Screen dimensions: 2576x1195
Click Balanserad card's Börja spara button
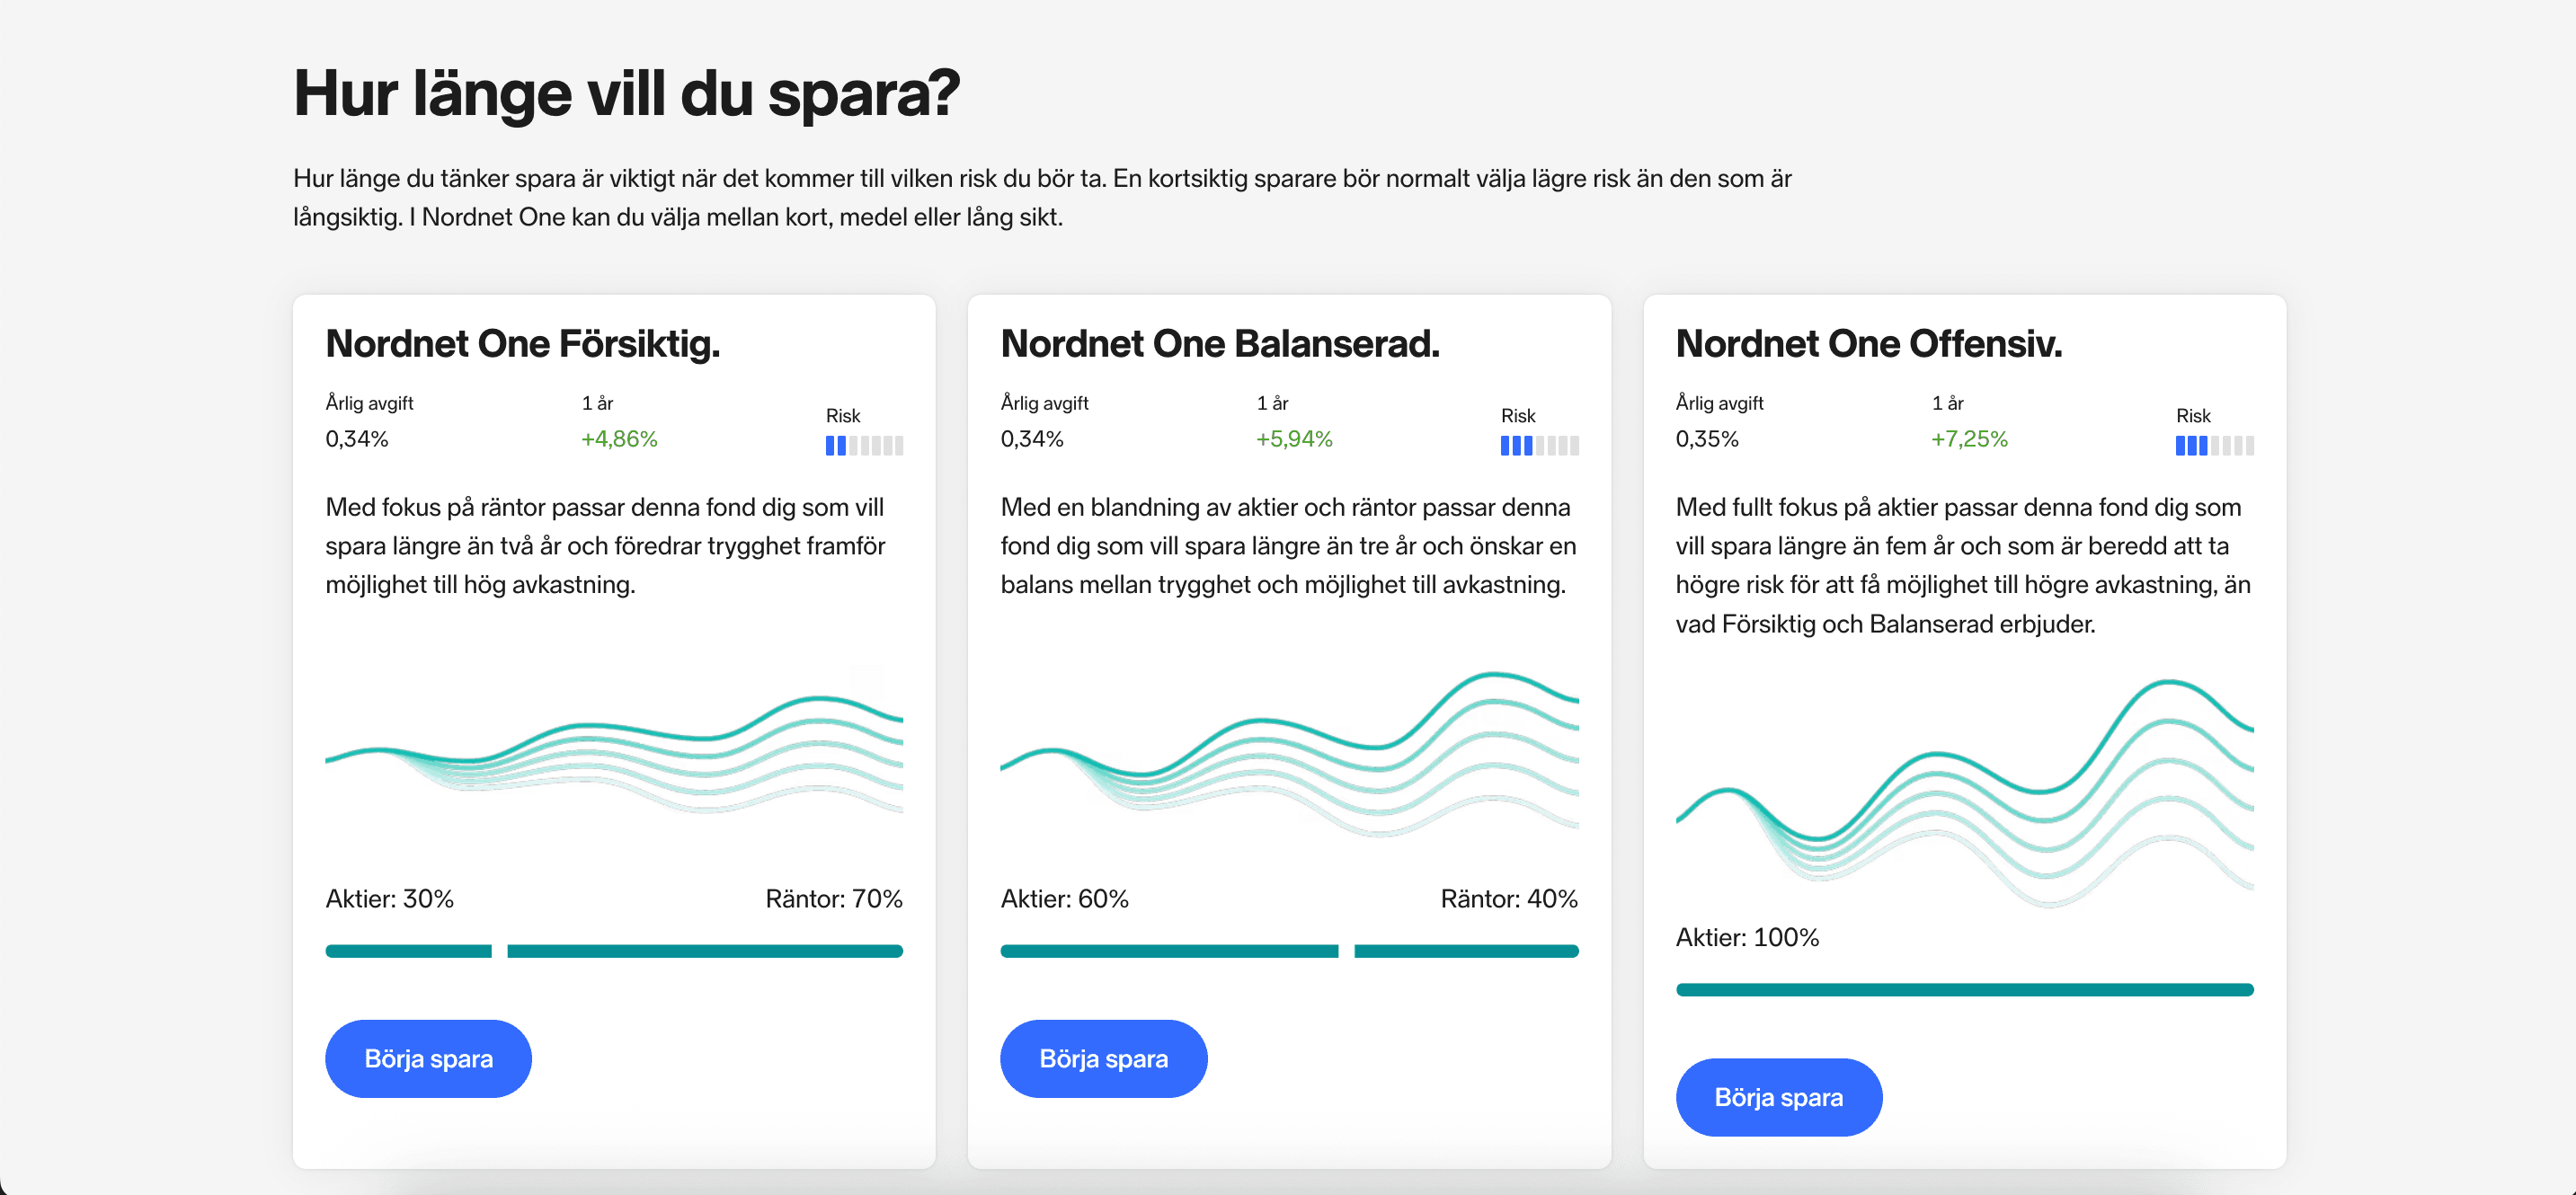(1103, 1058)
